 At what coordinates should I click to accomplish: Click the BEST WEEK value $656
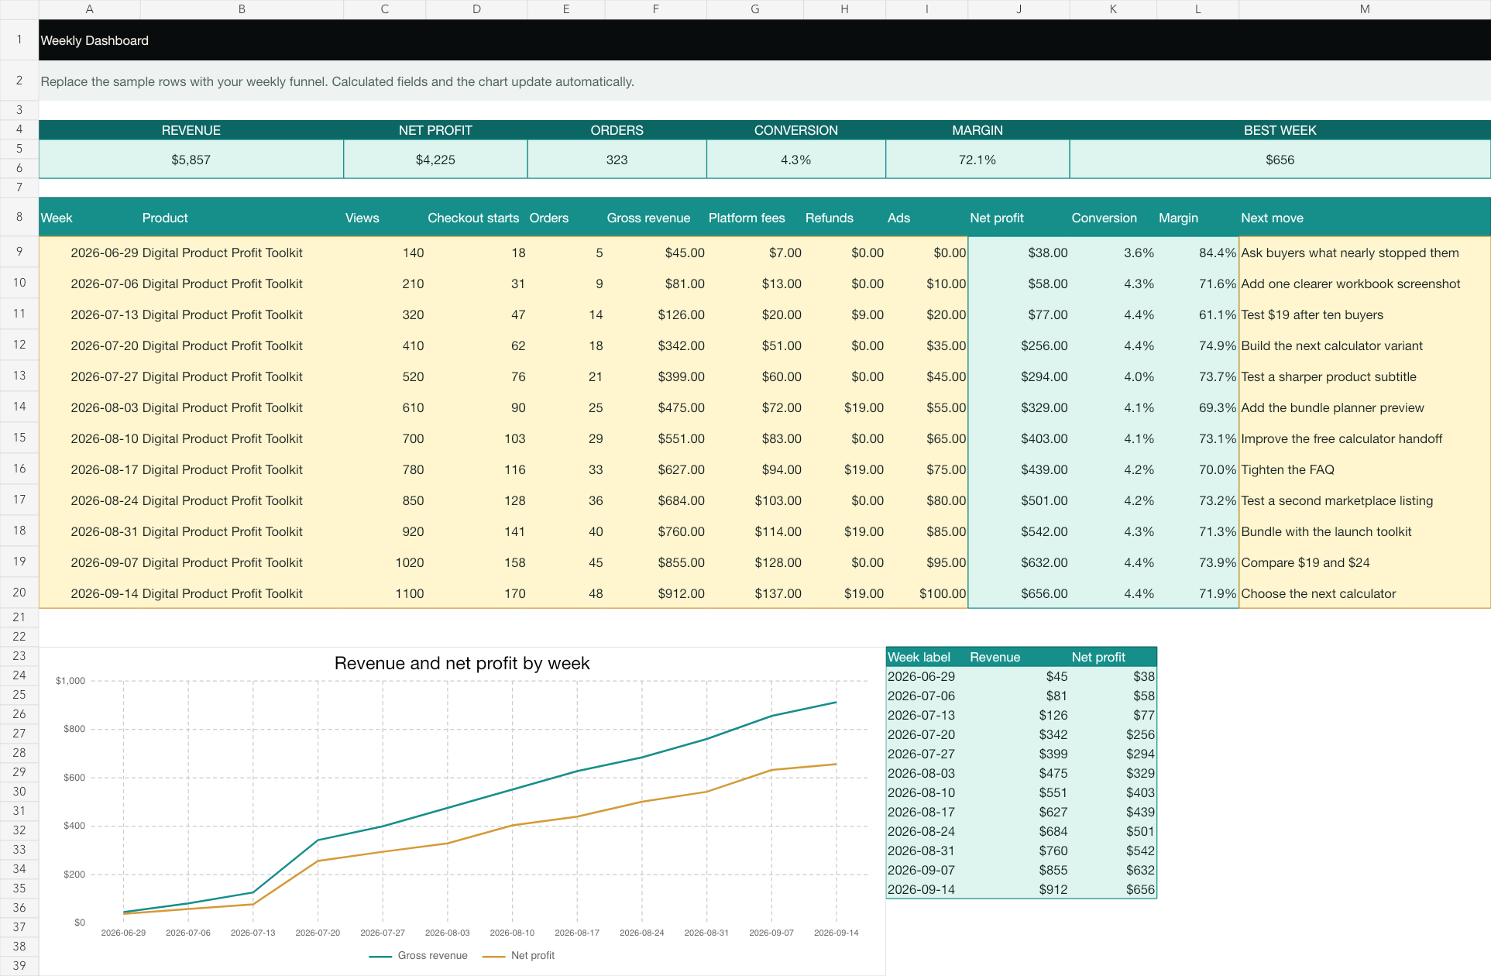pos(1280,160)
